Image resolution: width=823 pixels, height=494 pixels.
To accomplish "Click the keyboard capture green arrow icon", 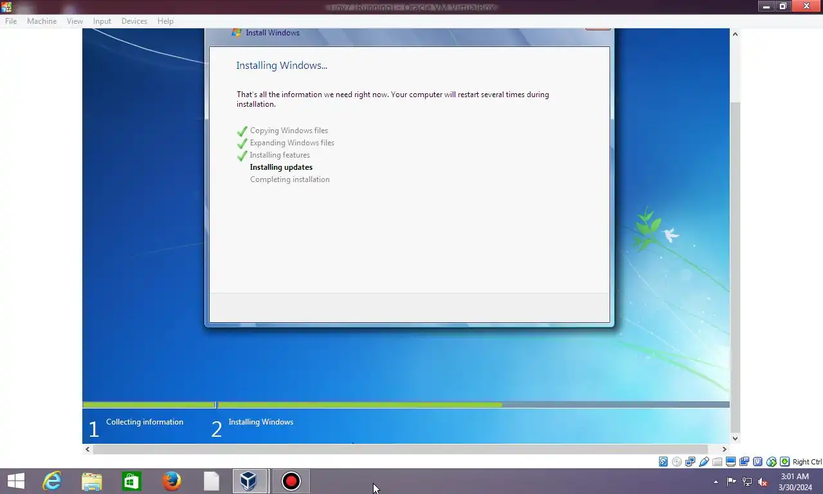I will (x=784, y=462).
